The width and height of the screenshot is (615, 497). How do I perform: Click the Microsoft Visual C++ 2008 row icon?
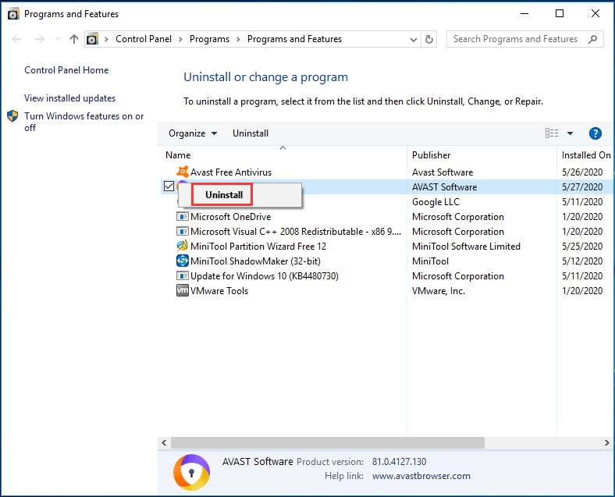(183, 231)
